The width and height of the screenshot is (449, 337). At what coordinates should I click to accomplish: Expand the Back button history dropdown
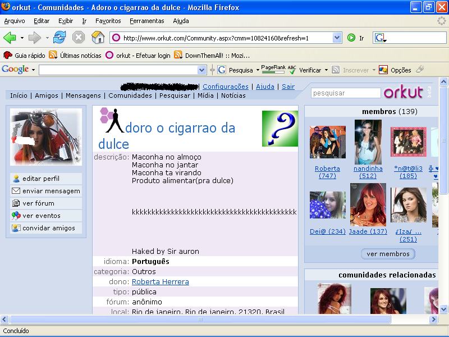[x=22, y=38]
